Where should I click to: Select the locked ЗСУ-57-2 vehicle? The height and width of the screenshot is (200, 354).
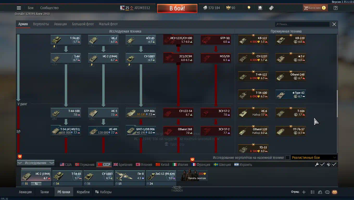(216, 113)
